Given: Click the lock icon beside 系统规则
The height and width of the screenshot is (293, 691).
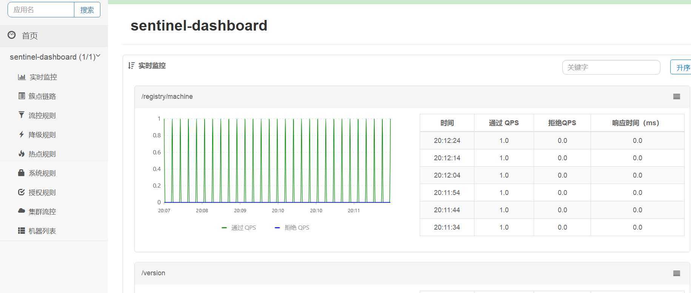Looking at the screenshot, I should 22,173.
